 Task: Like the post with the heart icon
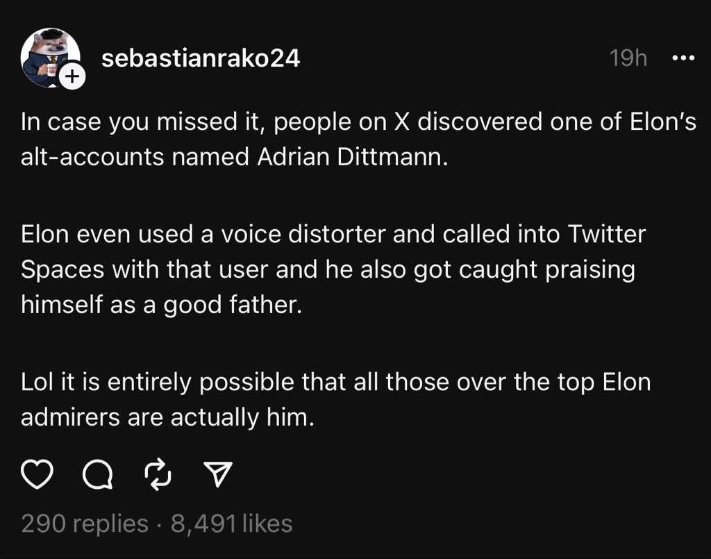click(38, 475)
